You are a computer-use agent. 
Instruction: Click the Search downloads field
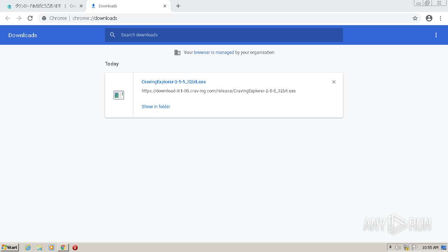[x=224, y=35]
